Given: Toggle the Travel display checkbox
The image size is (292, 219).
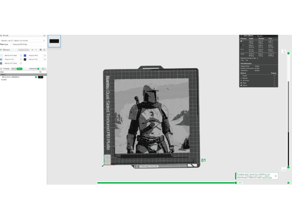Looking at the screenshot, I should point(274,76).
